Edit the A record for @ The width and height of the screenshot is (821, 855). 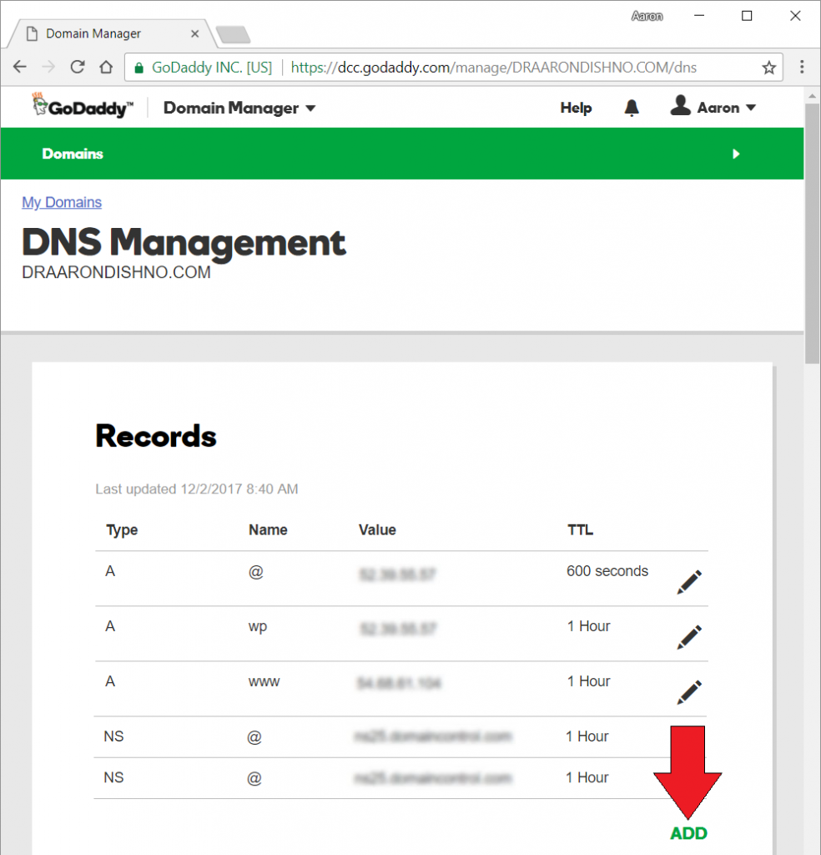[x=689, y=581]
